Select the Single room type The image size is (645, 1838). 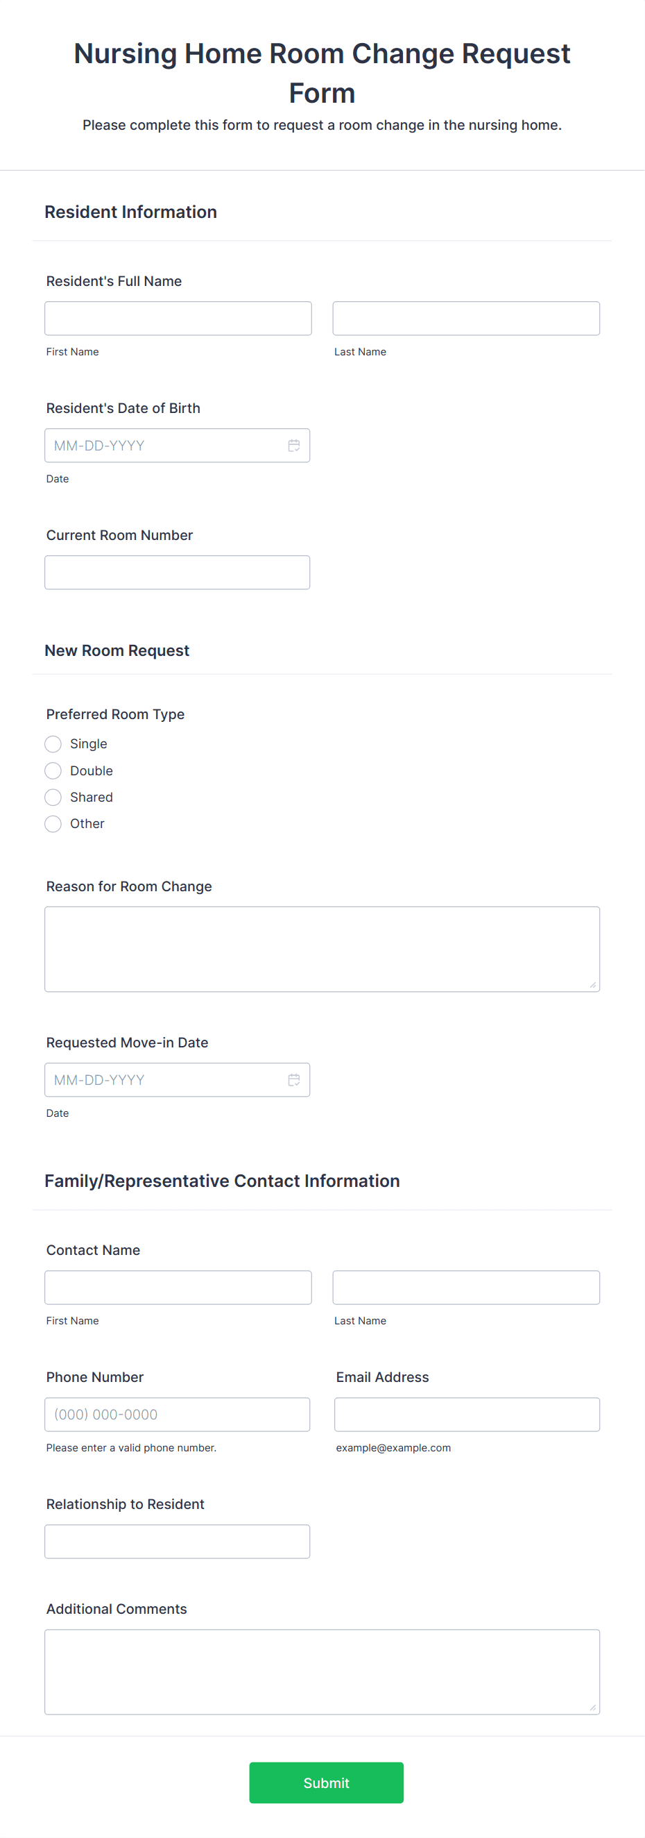tap(53, 744)
